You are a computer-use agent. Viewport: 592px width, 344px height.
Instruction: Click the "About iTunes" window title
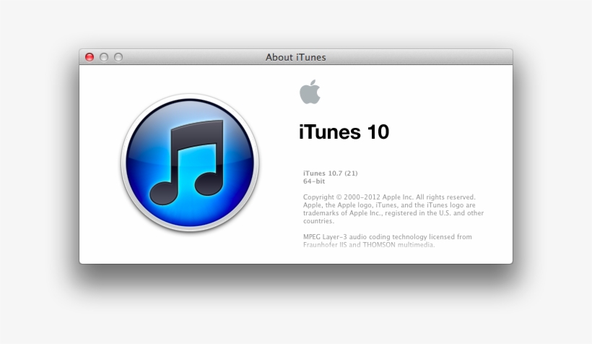[295, 57]
